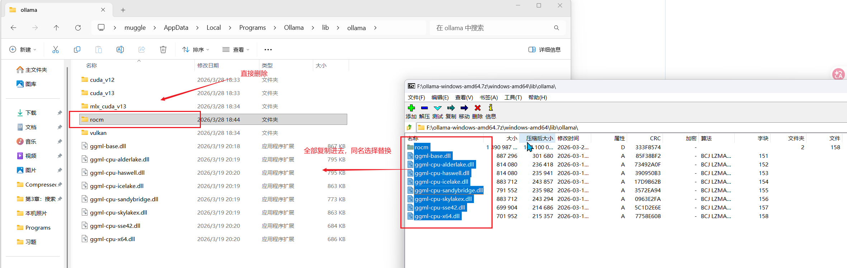Viewport: 847px width, 268px height.
Task: Select the cuda_v12 folder in Explorer
Action: pos(213,80)
